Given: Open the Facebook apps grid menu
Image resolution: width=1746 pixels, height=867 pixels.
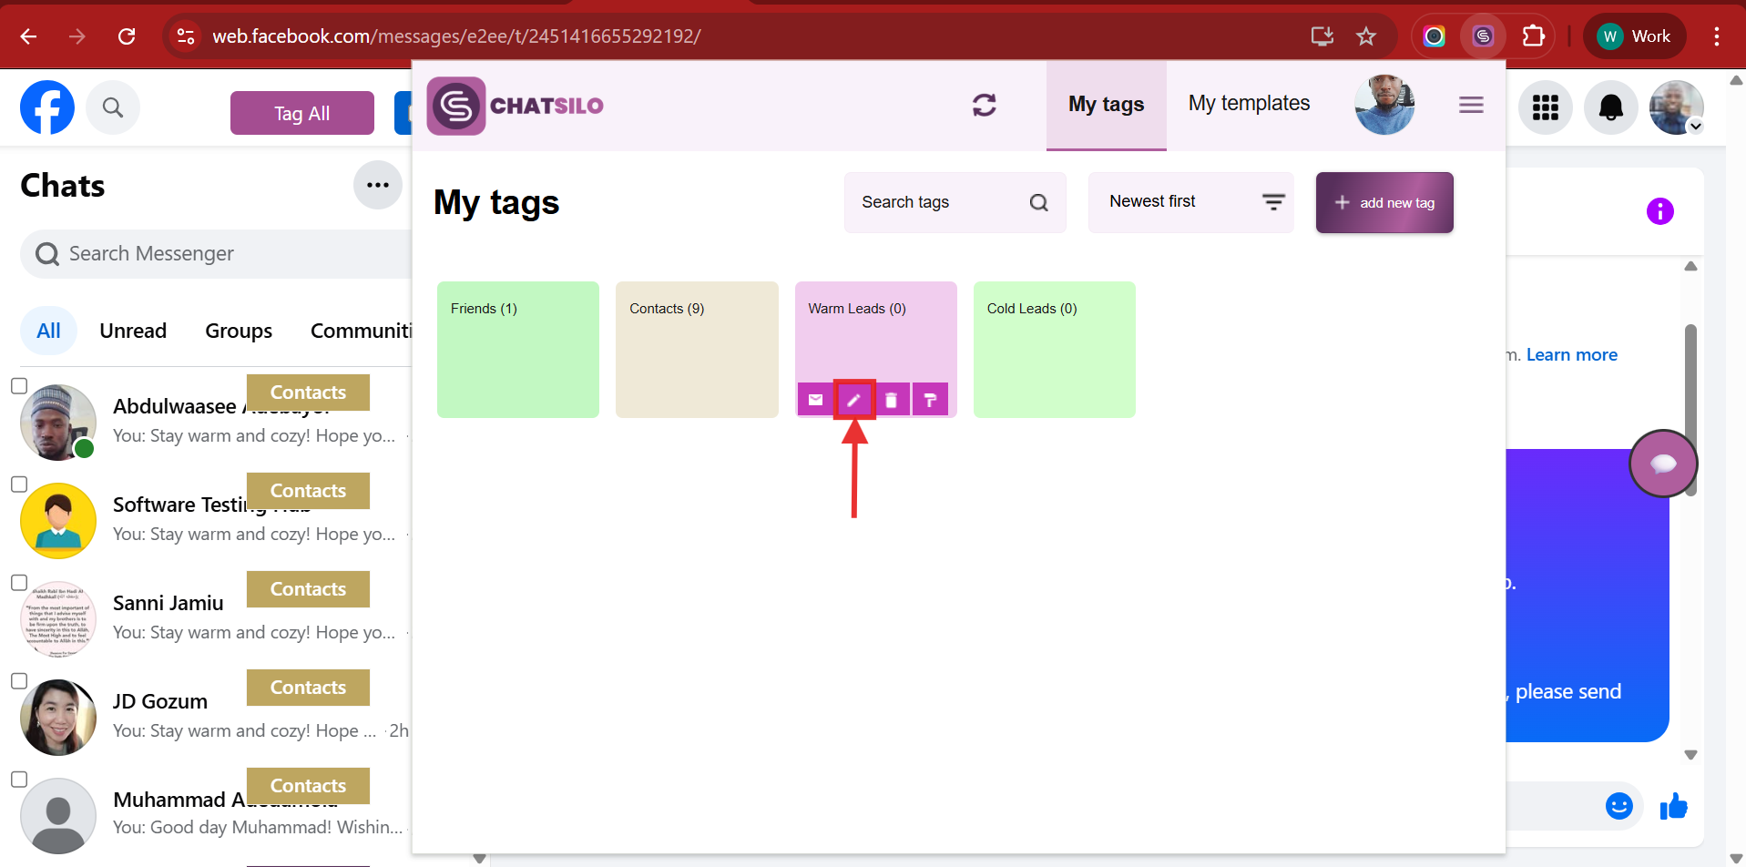Looking at the screenshot, I should 1546,107.
